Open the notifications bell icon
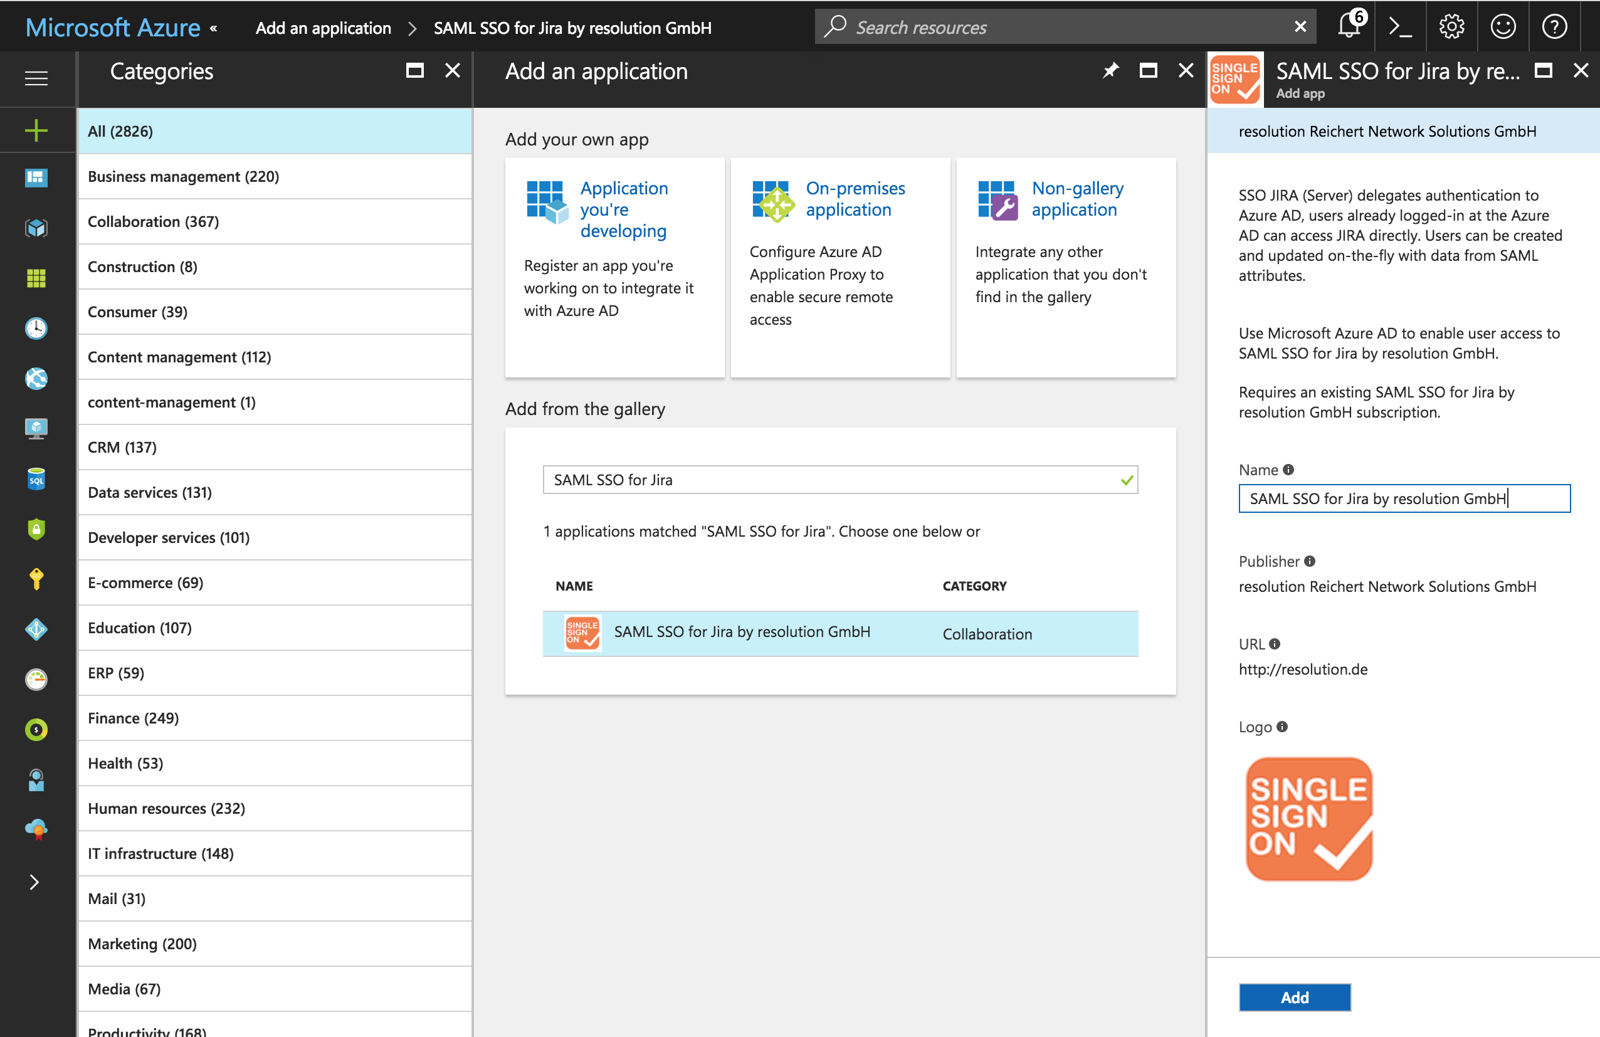 [x=1350, y=27]
